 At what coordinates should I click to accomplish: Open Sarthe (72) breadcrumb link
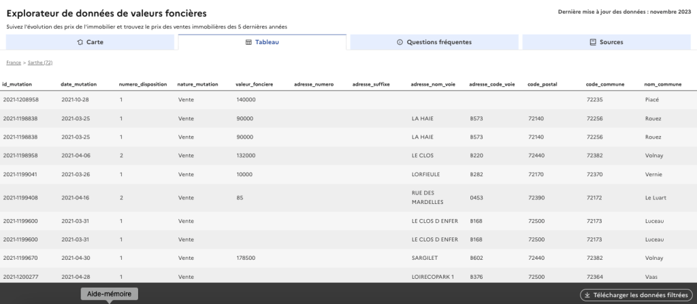(x=40, y=63)
